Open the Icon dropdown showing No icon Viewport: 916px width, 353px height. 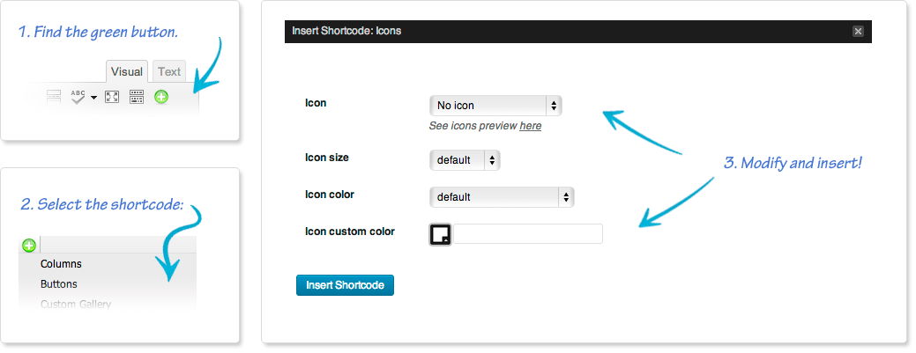[x=495, y=106]
